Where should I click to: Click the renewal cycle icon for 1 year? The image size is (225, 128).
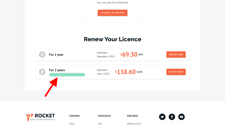pos(42,54)
